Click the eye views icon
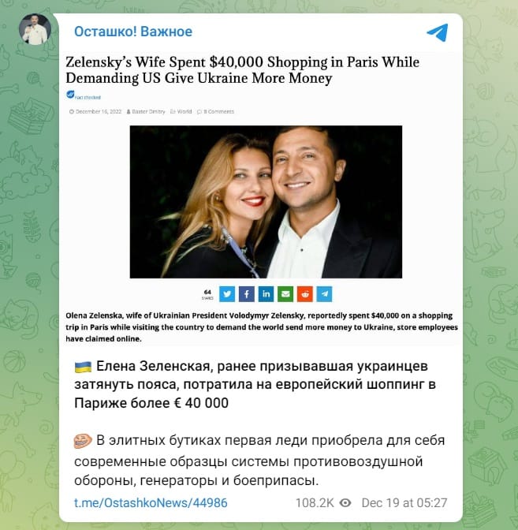Viewport: 518px width, 530px height. coord(345,503)
